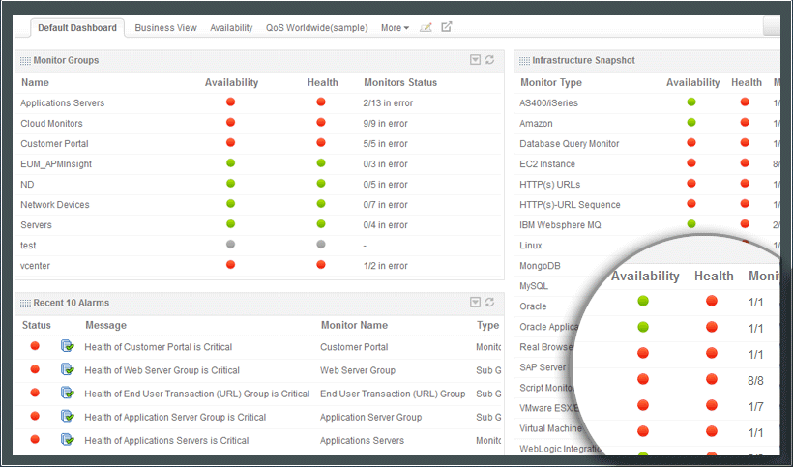Image resolution: width=793 pixels, height=467 pixels.
Task: Open the edit dashboard pencil icon
Action: (426, 27)
